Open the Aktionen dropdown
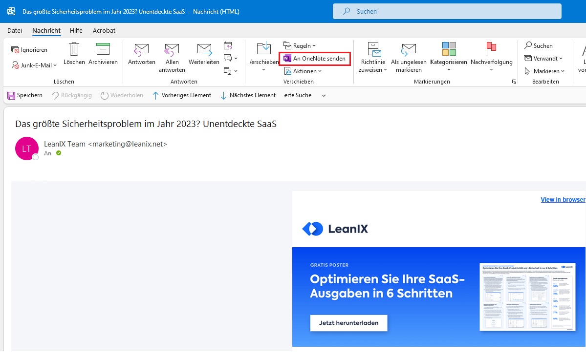The width and height of the screenshot is (586, 359). (303, 71)
